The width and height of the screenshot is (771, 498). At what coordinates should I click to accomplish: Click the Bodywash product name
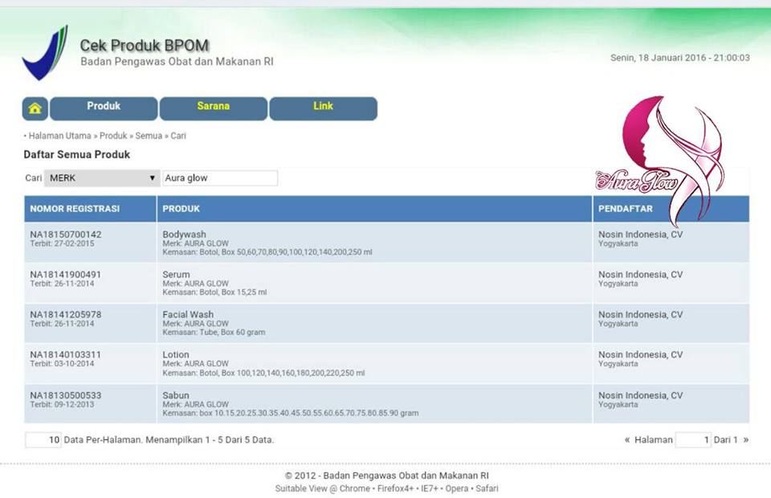(x=185, y=235)
